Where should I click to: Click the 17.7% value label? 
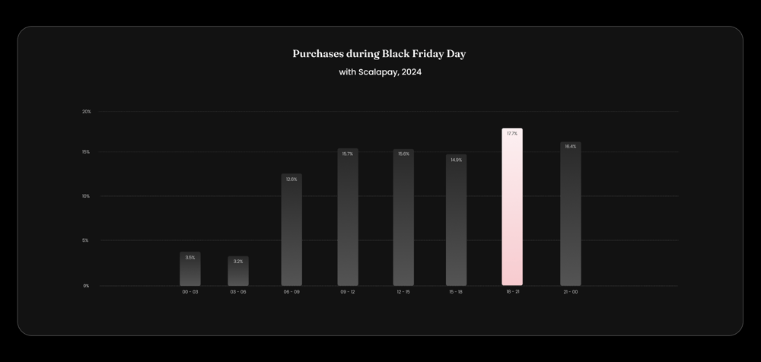coord(512,134)
